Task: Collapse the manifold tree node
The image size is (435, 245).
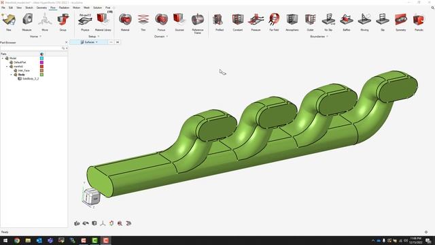Action: (x=7, y=67)
